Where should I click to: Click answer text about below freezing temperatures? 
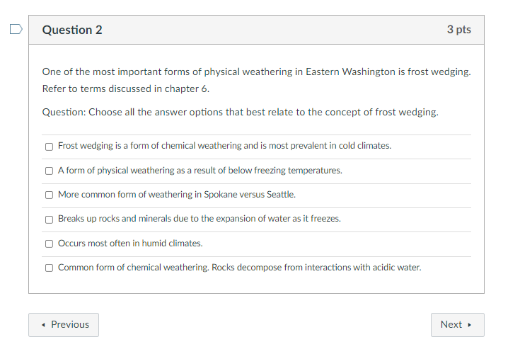click(x=200, y=170)
